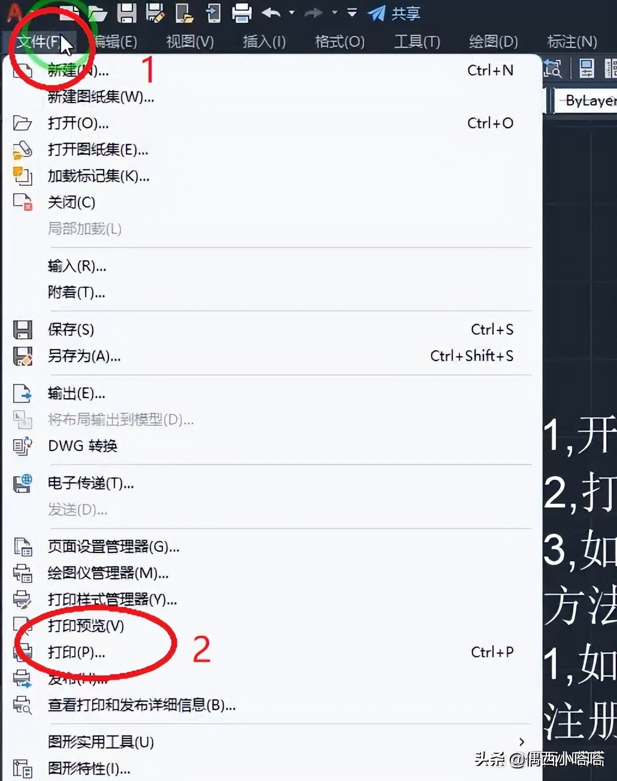This screenshot has width=617, height=781.
Task: Open the Undo history dropdown arrow
Action: (x=292, y=13)
